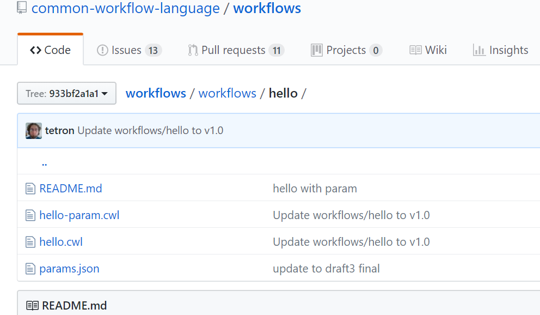Go to root workflows breadcrumb link
This screenshot has width=540, height=315.
(x=156, y=93)
